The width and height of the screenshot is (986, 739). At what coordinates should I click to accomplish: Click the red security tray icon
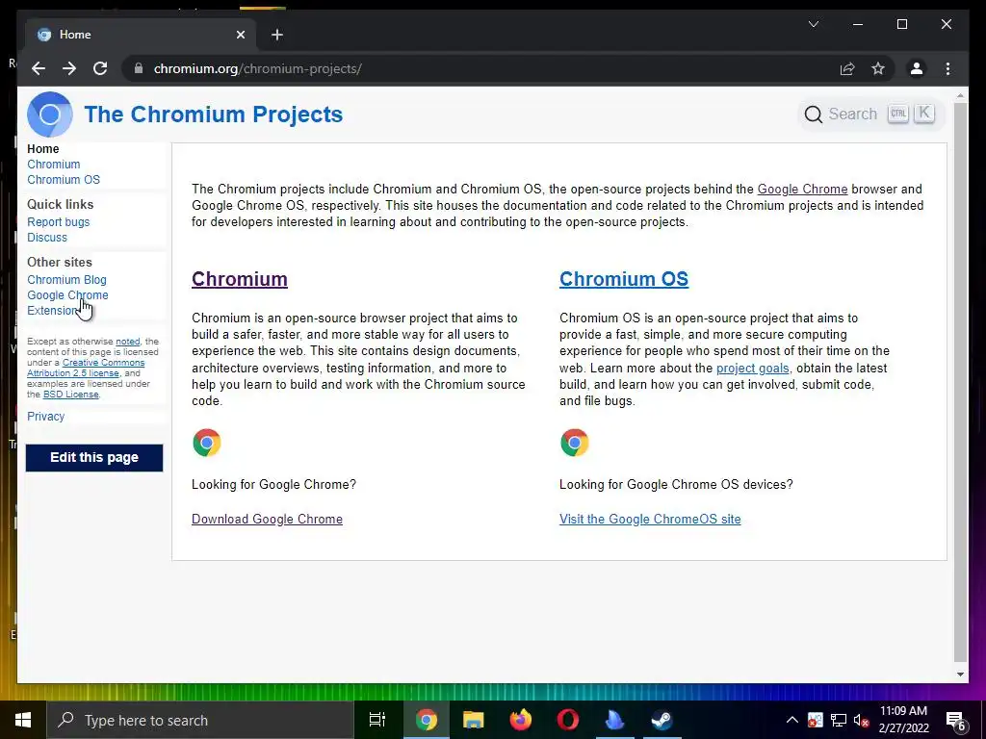[x=815, y=720]
